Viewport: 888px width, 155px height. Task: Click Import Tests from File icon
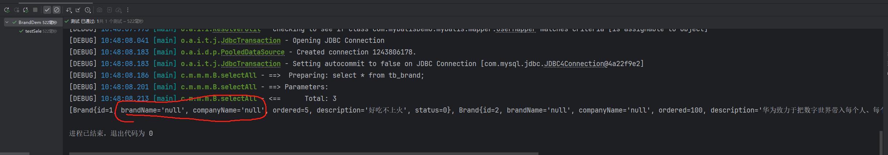(x=109, y=10)
